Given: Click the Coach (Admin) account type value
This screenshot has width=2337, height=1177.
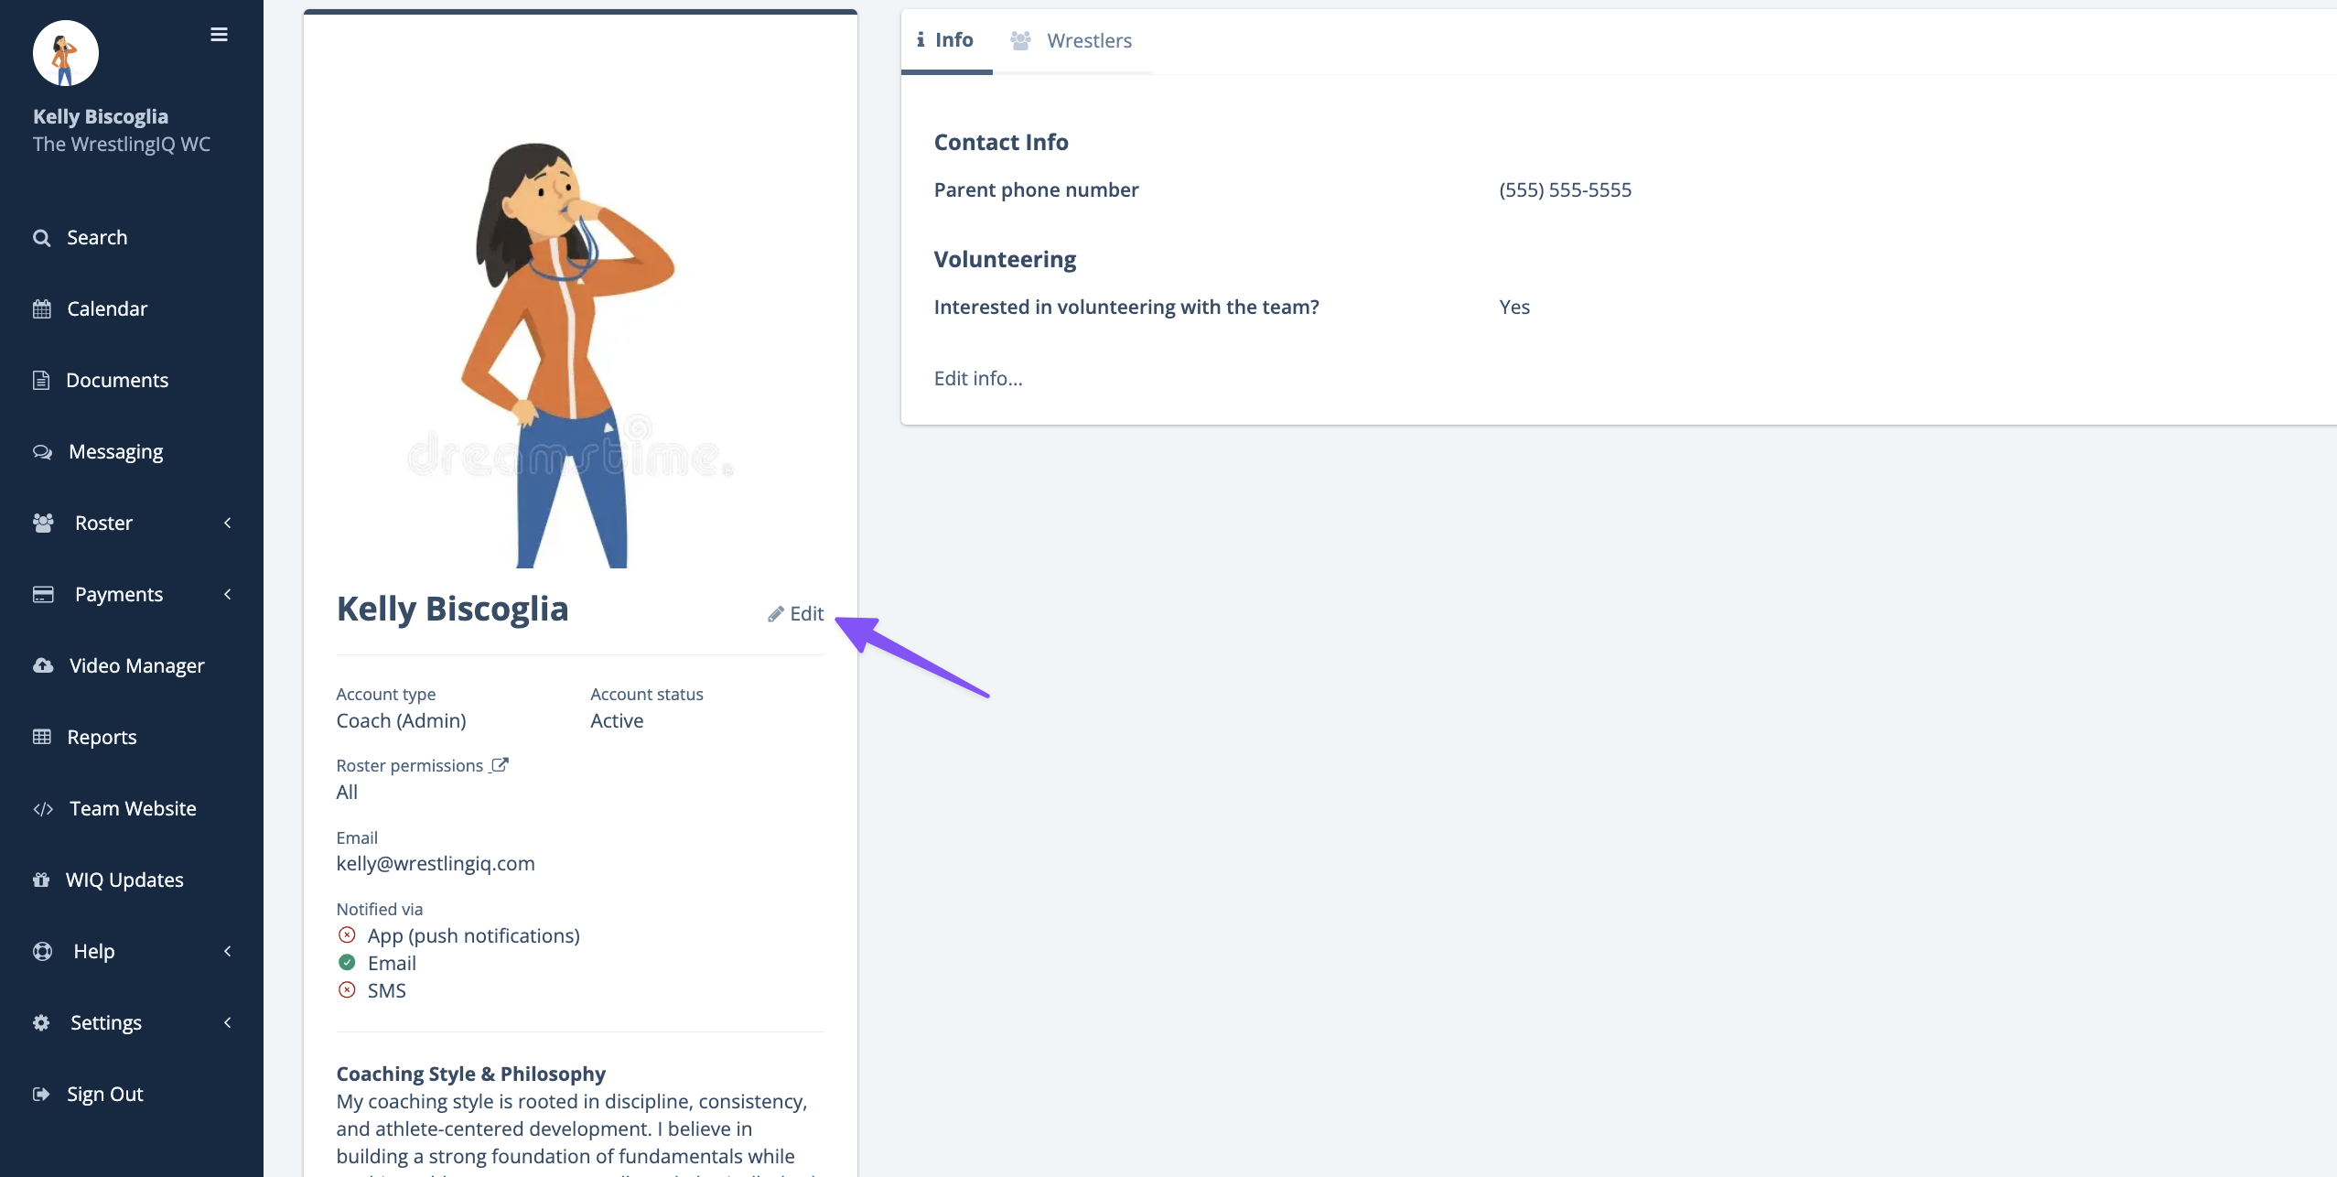Looking at the screenshot, I should pos(401,720).
